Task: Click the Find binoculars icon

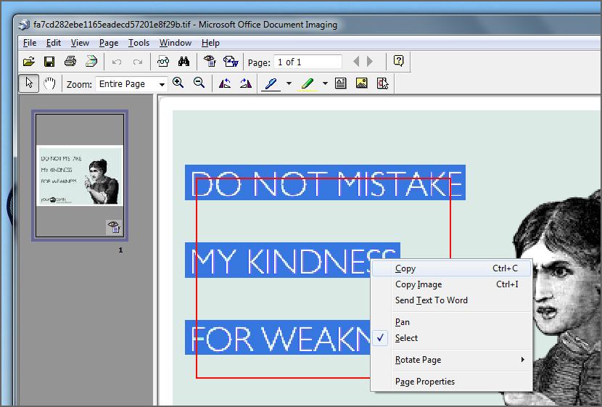Action: 184,62
